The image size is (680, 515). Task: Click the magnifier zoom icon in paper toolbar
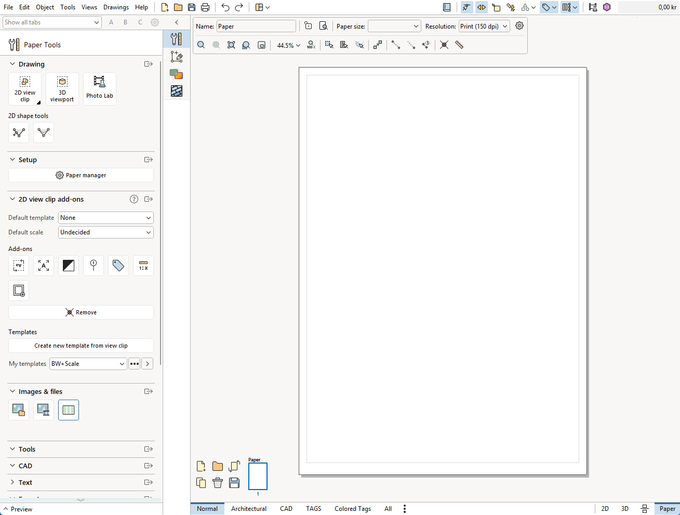201,45
